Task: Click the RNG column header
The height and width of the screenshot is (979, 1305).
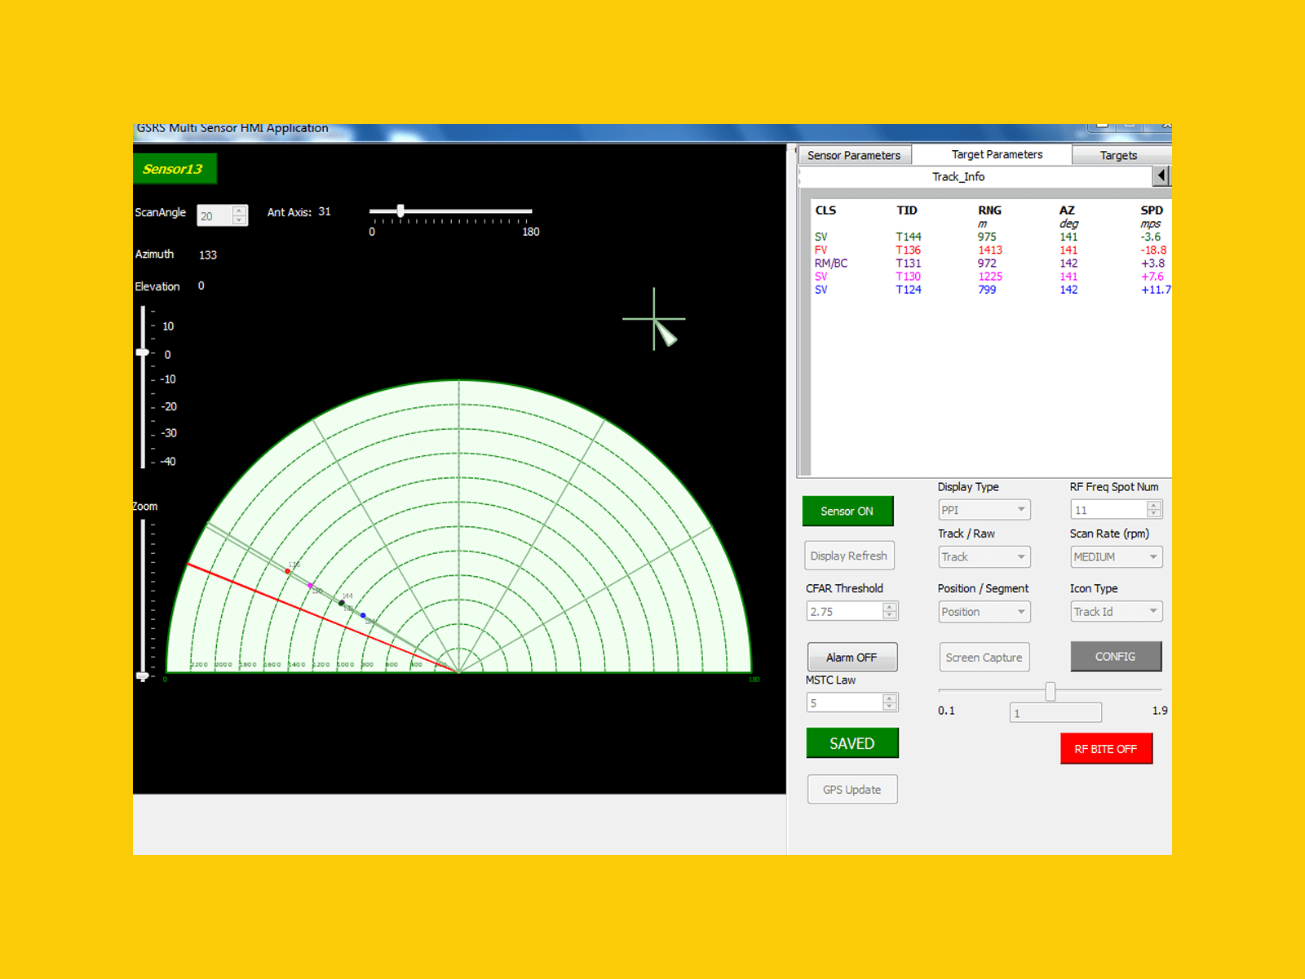Action: 989,210
